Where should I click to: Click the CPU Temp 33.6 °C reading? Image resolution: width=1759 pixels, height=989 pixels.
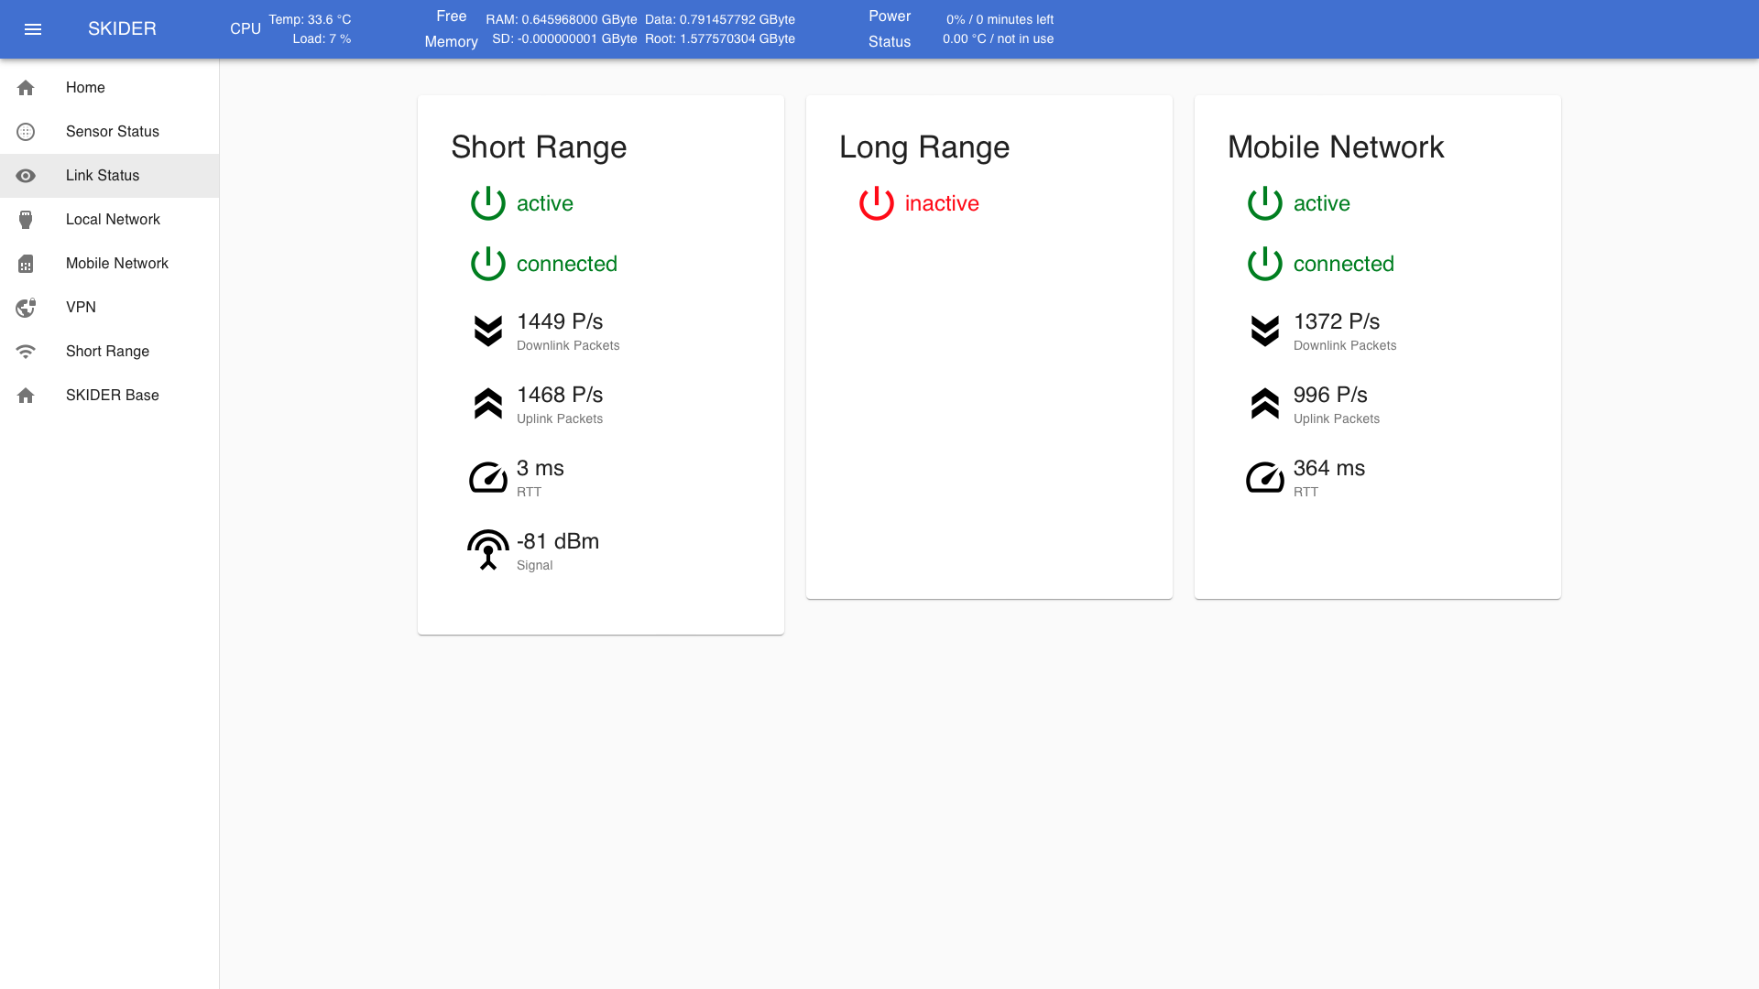tap(310, 19)
